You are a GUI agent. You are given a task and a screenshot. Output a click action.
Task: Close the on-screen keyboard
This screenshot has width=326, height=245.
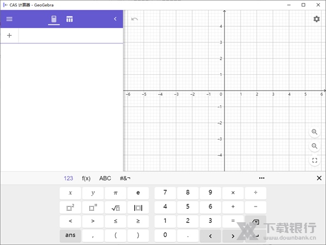click(x=319, y=178)
